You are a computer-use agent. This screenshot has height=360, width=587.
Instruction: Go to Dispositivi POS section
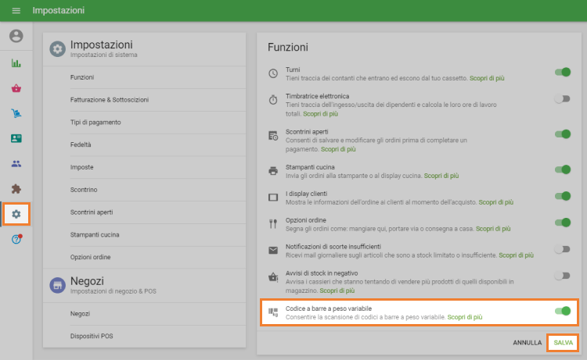[x=92, y=336]
